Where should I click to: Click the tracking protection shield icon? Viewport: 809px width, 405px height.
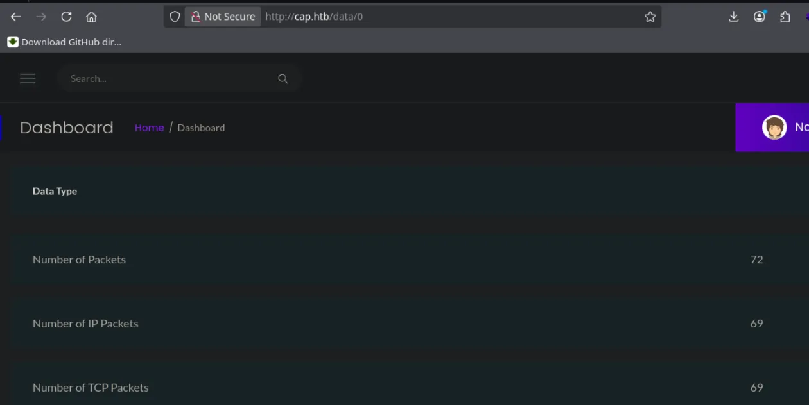coord(175,17)
